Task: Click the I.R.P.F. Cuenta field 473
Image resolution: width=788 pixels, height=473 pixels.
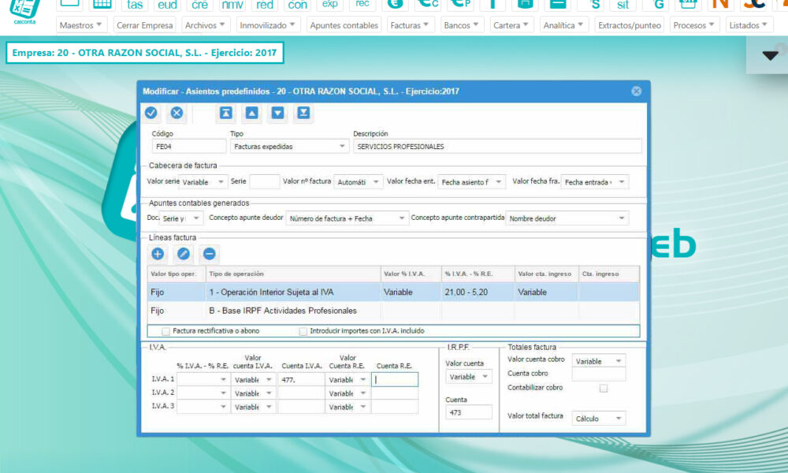Action: [x=468, y=412]
